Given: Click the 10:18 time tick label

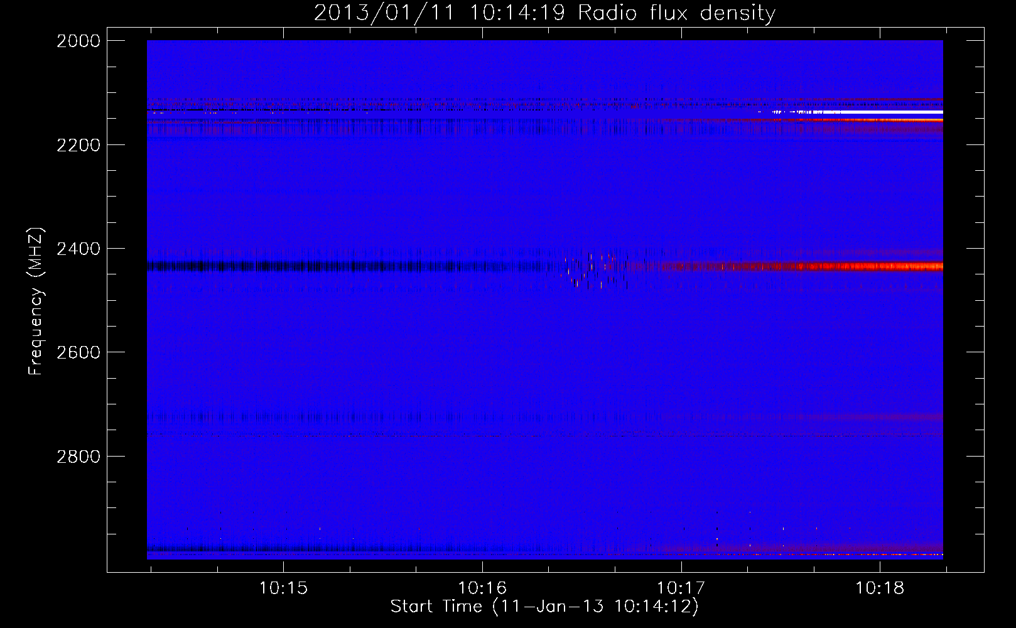Looking at the screenshot, I should tap(880, 588).
